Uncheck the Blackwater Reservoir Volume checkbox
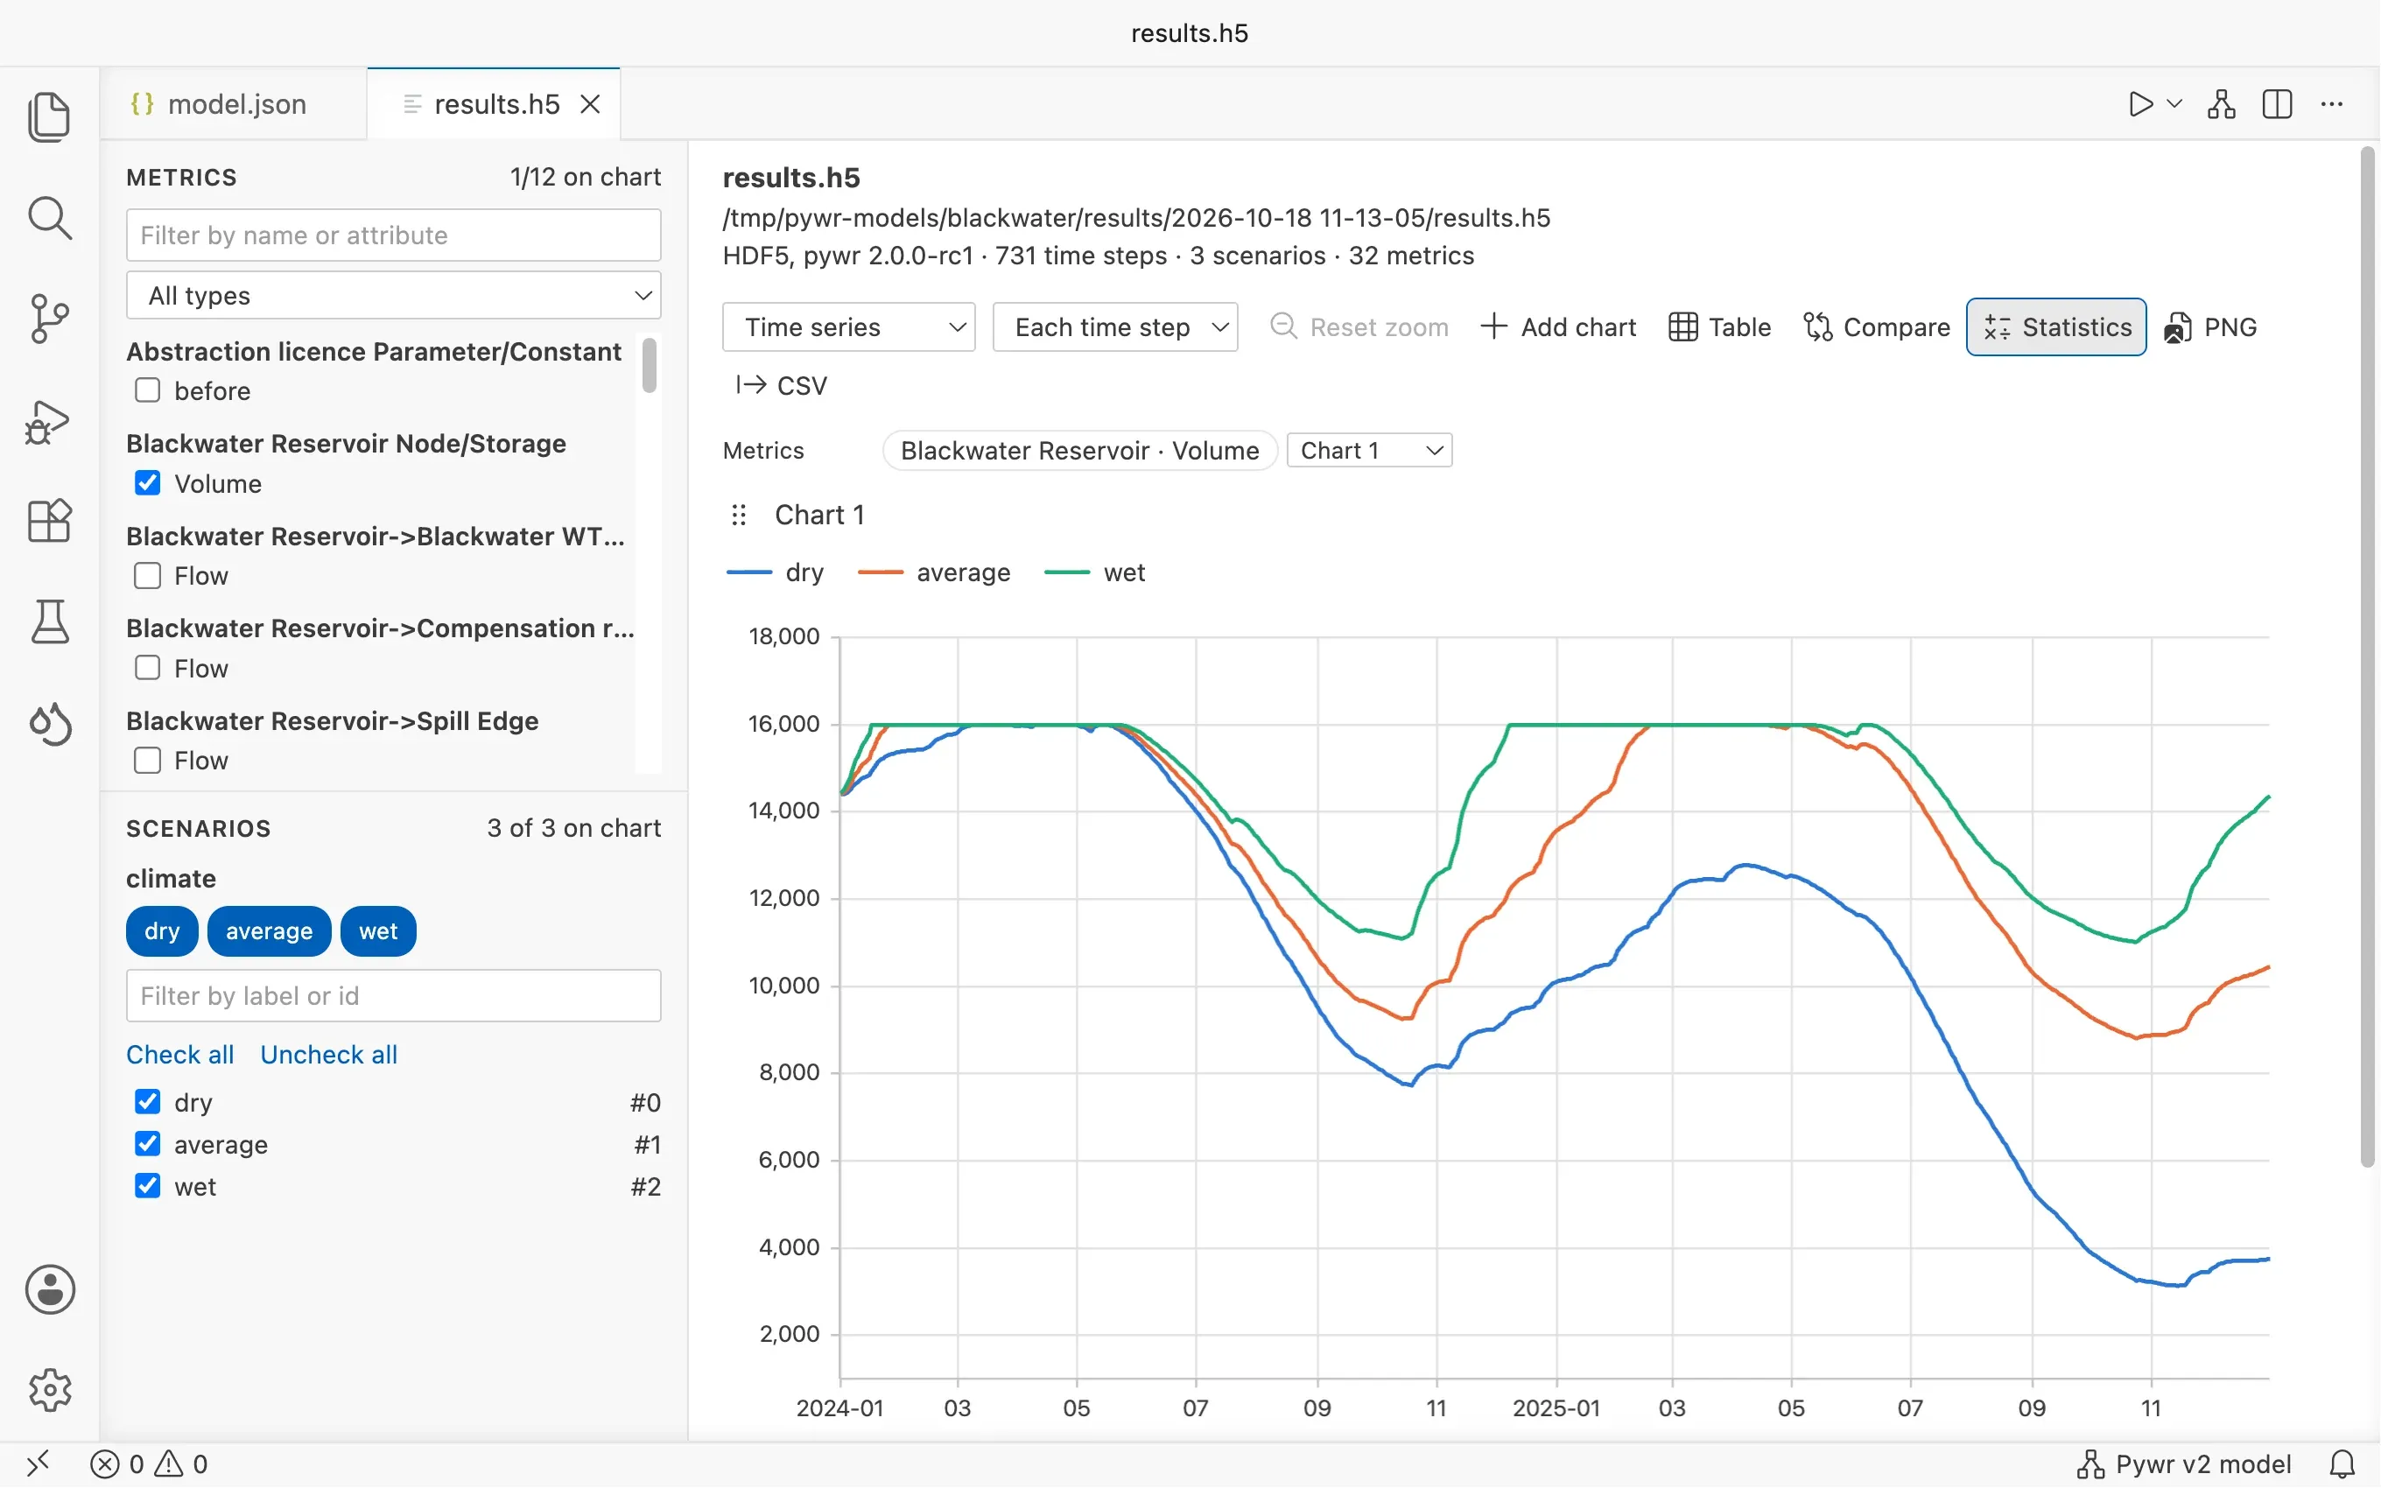 pos(148,483)
